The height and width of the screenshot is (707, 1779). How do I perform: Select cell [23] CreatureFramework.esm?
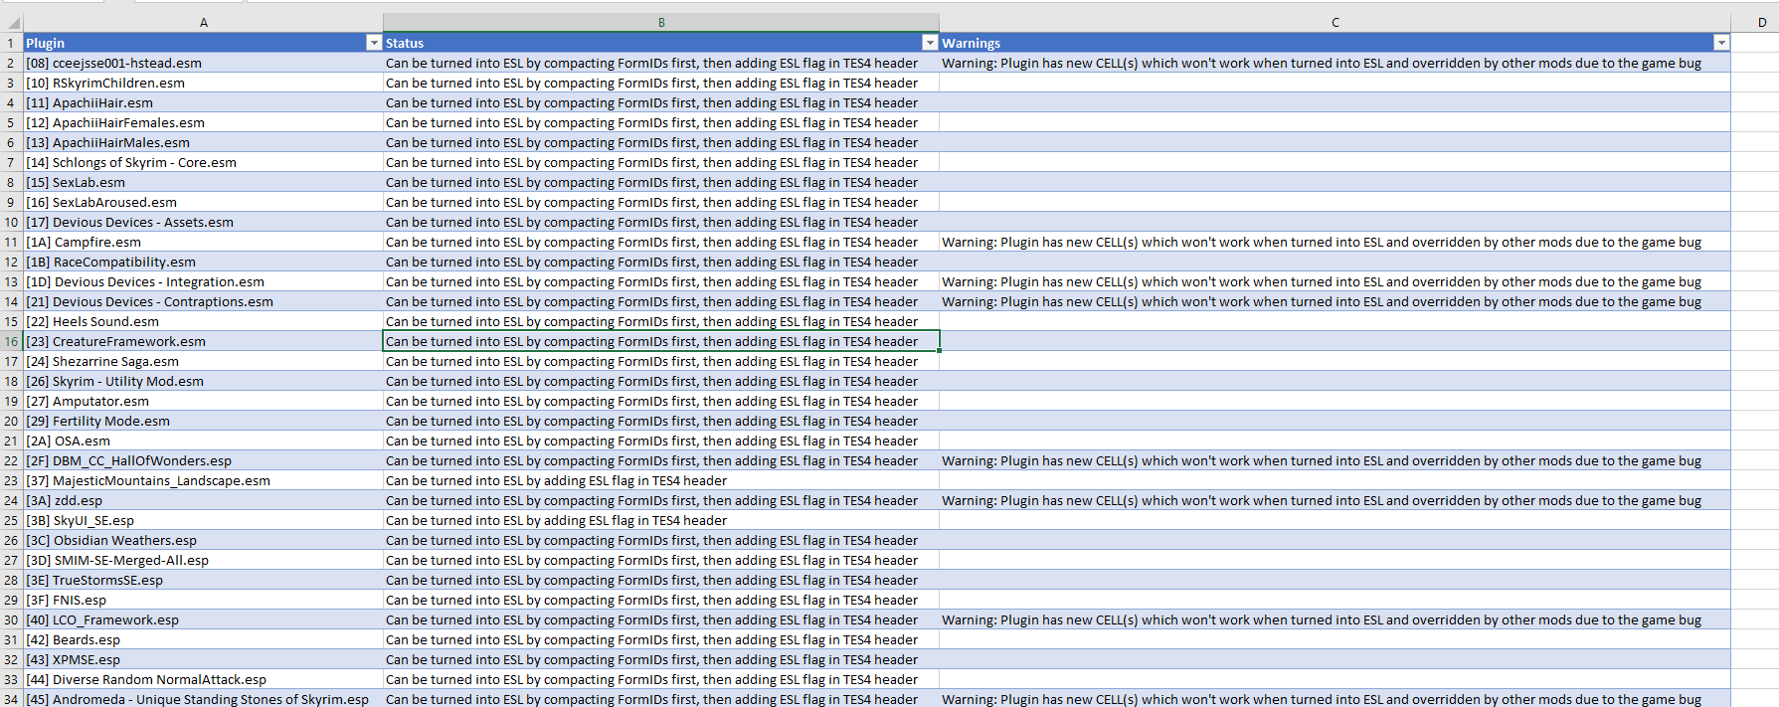(x=203, y=341)
